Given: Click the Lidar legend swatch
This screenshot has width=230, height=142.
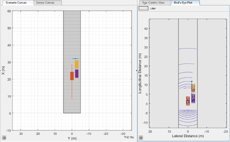Looking at the screenshot, I should point(143,8).
